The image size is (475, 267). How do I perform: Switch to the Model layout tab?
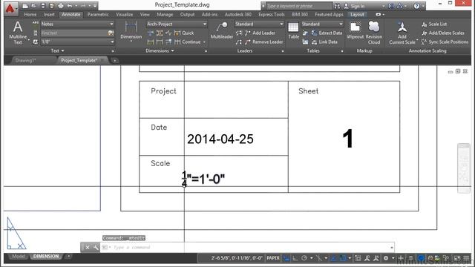point(18,257)
